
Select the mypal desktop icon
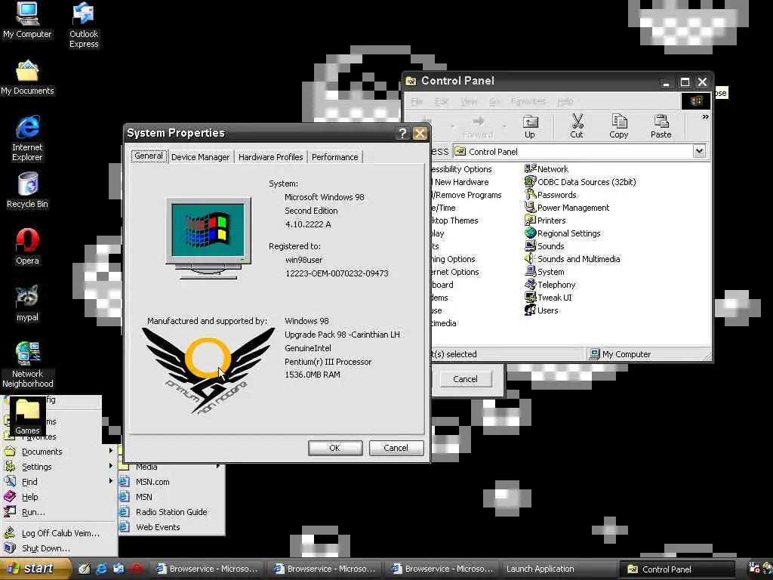27,304
